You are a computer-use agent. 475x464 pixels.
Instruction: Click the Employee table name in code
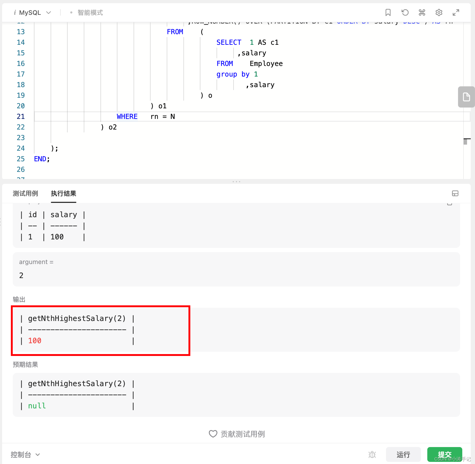266,64
